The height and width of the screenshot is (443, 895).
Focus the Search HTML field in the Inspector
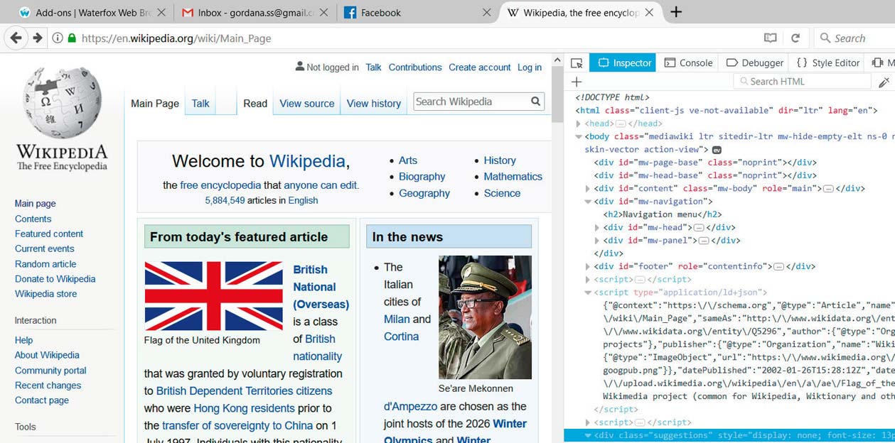(802, 82)
